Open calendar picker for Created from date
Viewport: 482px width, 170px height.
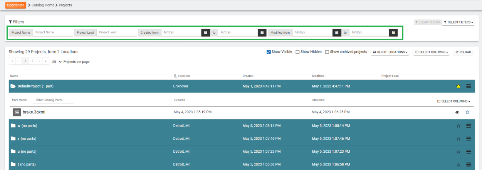206,33
